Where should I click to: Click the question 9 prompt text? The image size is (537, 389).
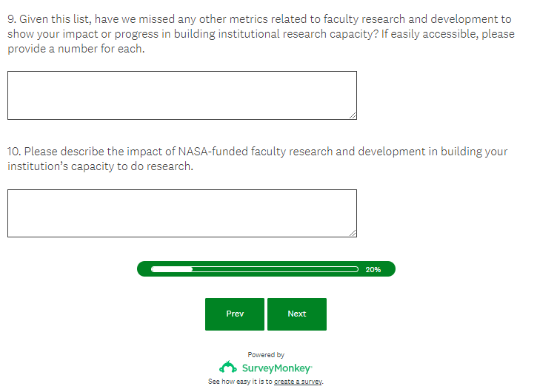[259, 34]
